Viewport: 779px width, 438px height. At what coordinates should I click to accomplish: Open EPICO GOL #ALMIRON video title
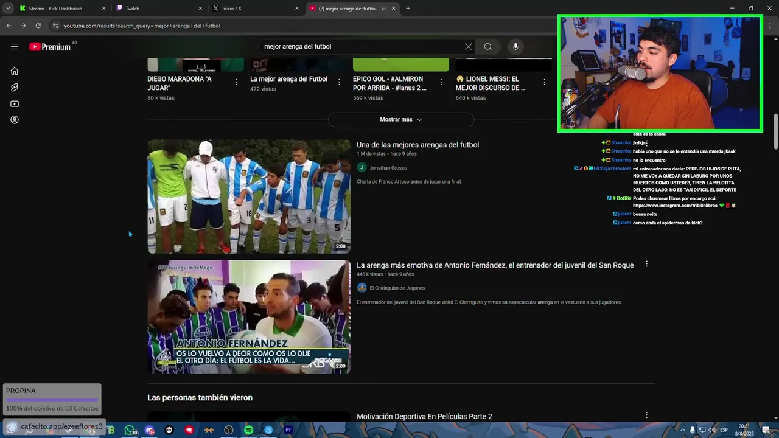(x=389, y=83)
